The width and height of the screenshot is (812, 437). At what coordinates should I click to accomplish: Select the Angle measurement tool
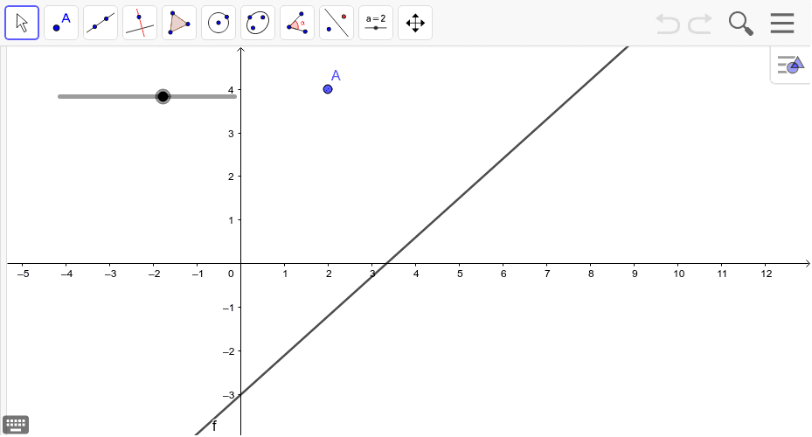coord(297,23)
